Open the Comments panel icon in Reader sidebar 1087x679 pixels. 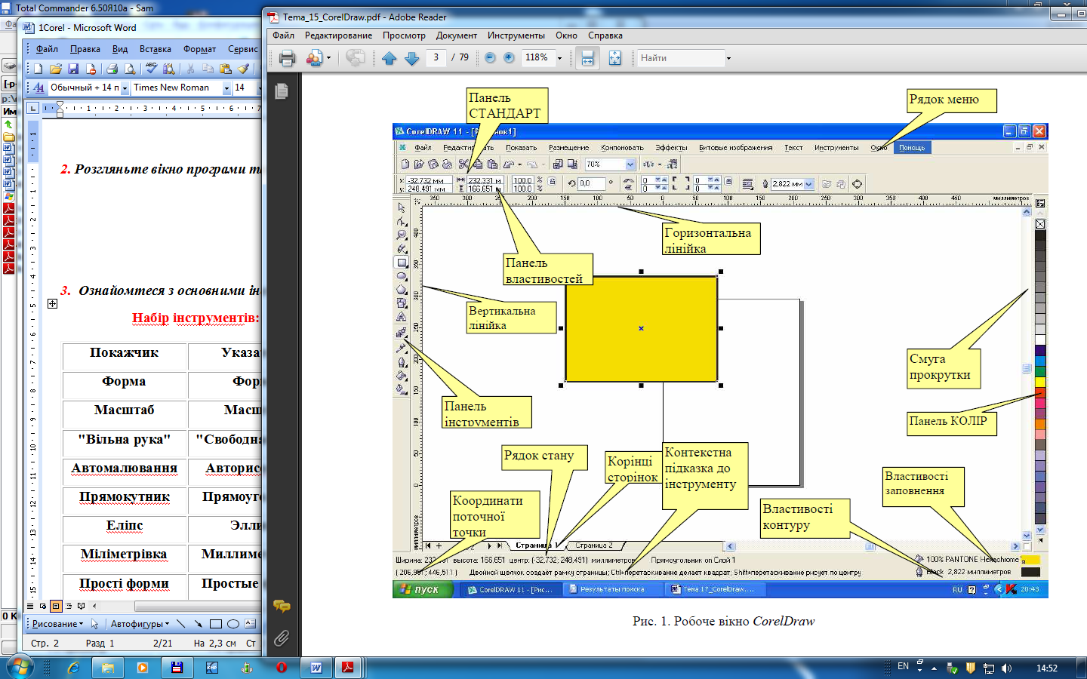pyautogui.click(x=282, y=606)
